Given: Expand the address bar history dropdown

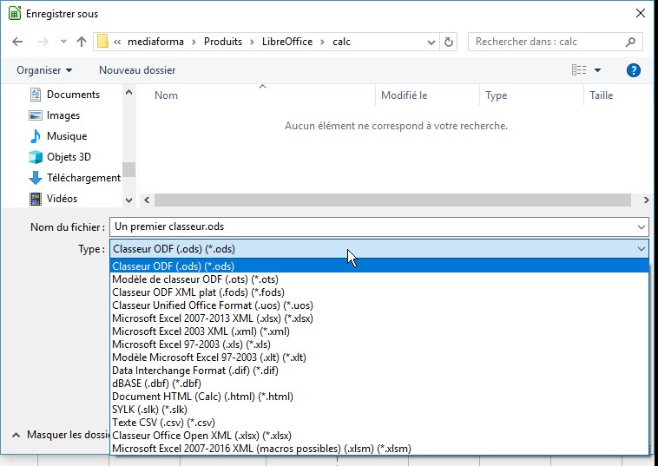Looking at the screenshot, I should pyautogui.click(x=431, y=42).
